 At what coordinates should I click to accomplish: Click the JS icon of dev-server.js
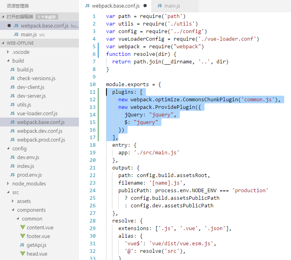point(12,96)
